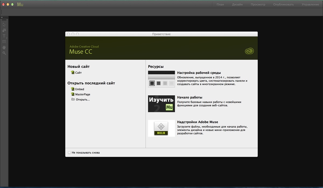Open Настройка рабочей среды heading
The image size is (323, 188).
(199, 73)
